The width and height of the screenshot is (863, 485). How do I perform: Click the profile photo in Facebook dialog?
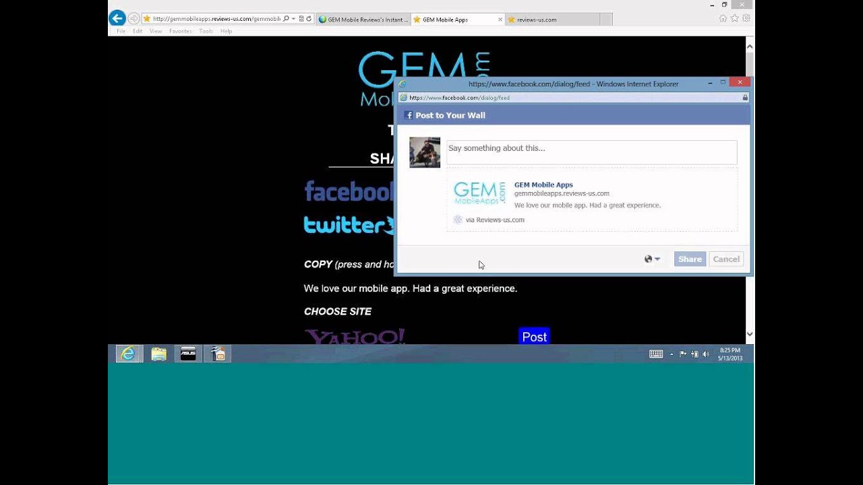[425, 153]
